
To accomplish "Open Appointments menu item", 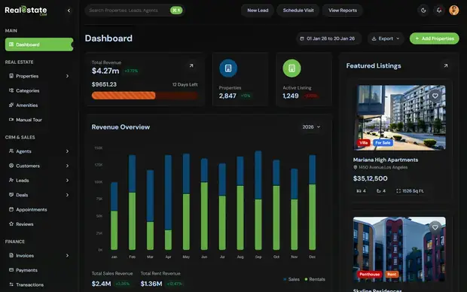I will 39,209.
